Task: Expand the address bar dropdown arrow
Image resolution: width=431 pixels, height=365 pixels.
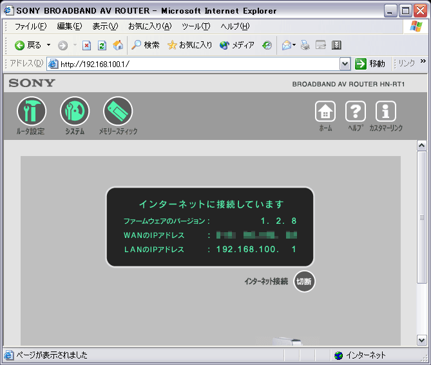Action: tap(345, 64)
